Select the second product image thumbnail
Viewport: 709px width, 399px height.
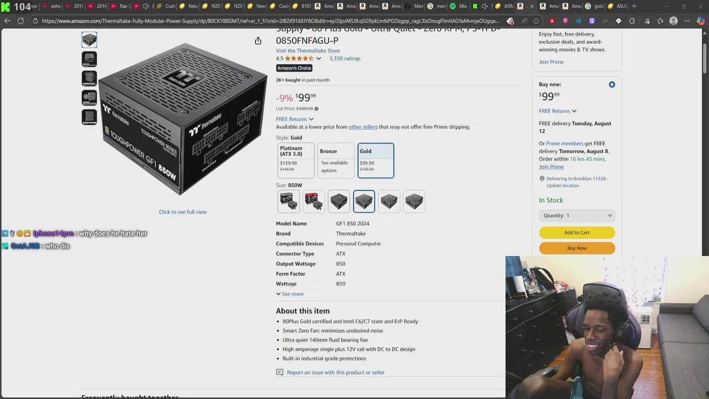click(89, 59)
